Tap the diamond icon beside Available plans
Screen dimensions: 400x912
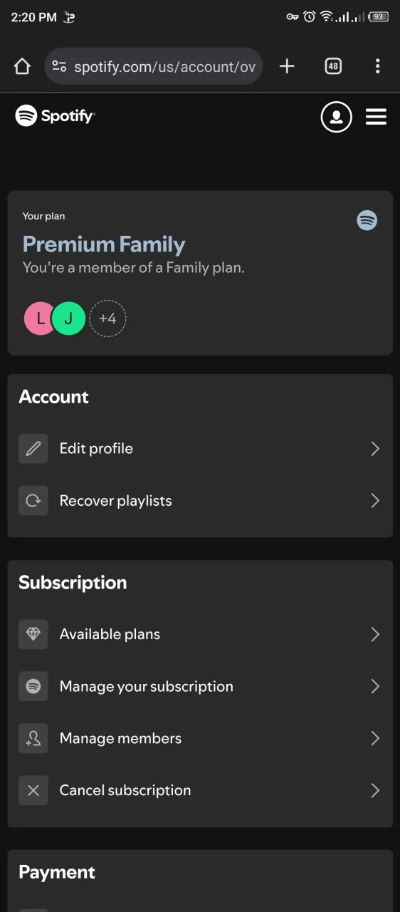click(33, 634)
